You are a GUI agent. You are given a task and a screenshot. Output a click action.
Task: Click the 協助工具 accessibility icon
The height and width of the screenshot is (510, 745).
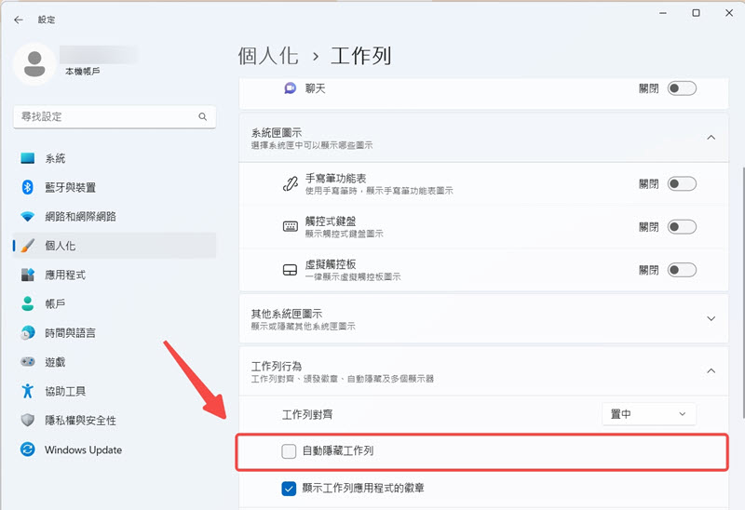tap(28, 391)
